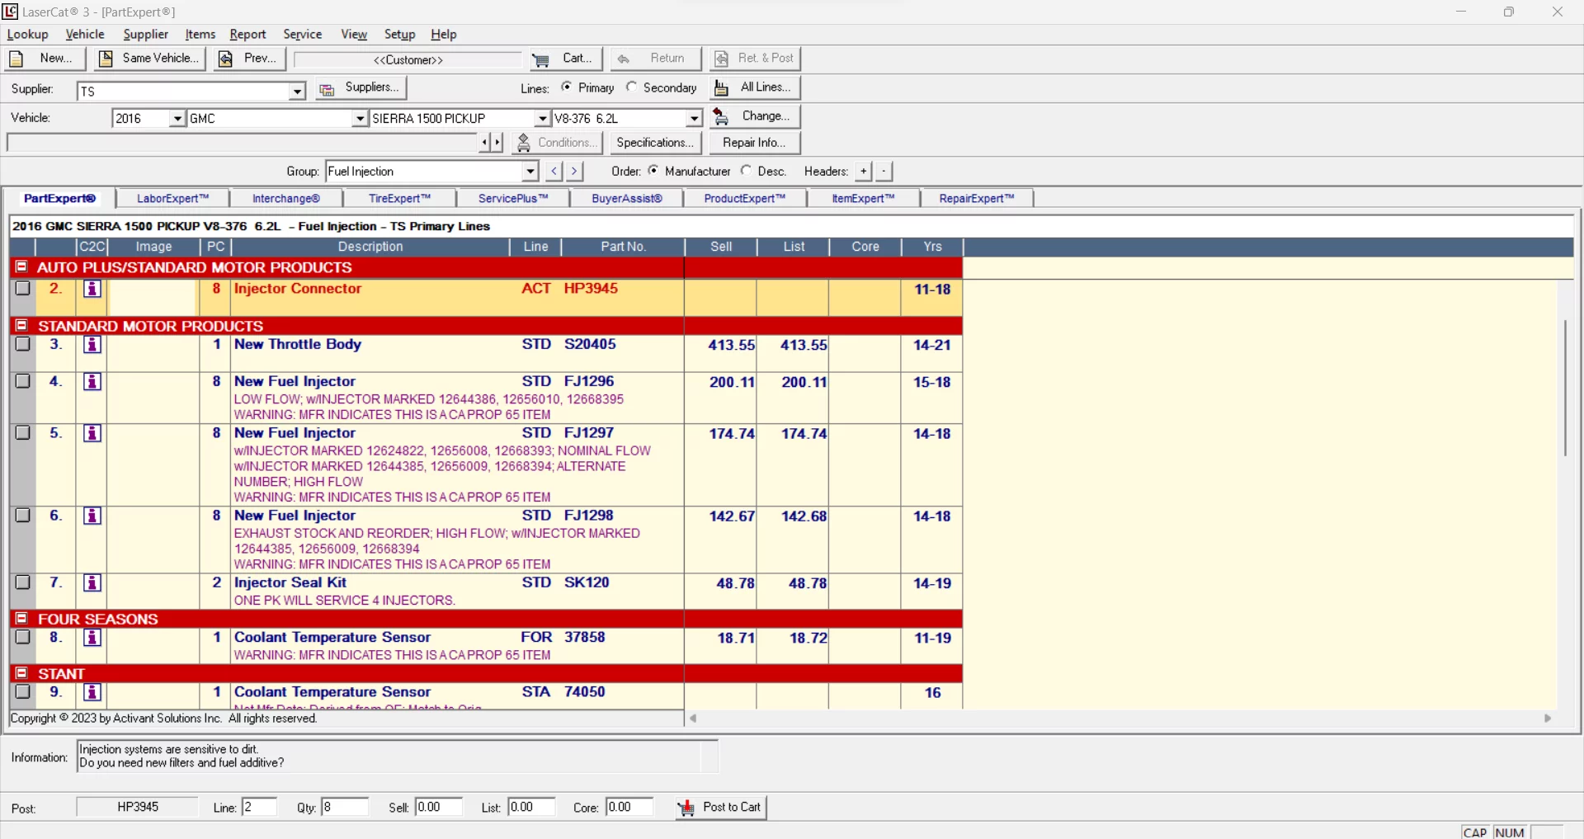
Task: Select the Secondary lines radio button
Action: 632,87
